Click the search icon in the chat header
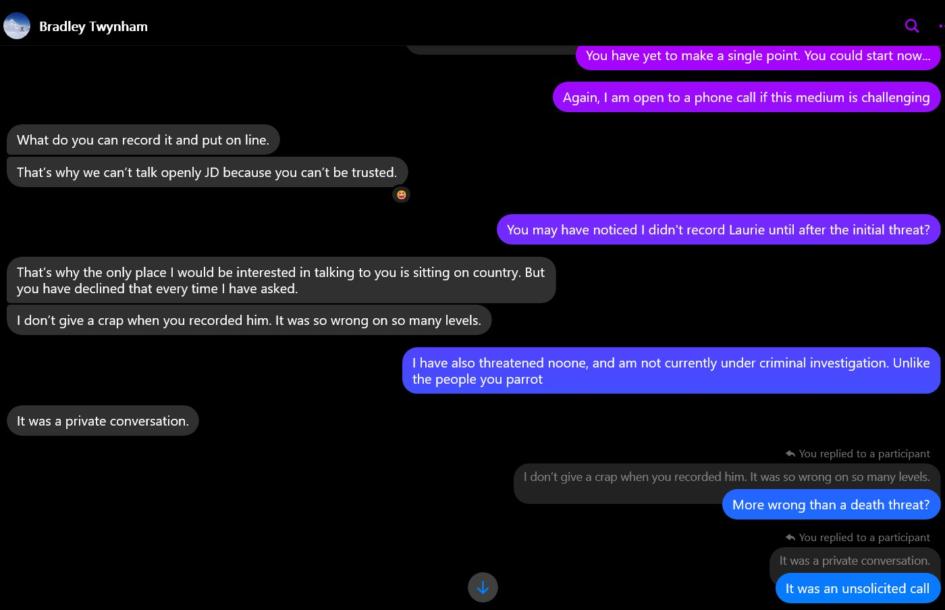 [x=912, y=26]
